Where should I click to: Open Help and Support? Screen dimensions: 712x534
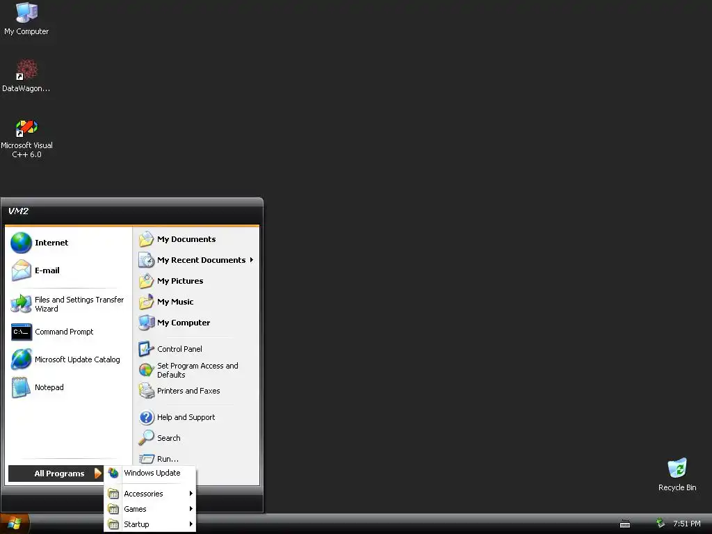click(196, 417)
